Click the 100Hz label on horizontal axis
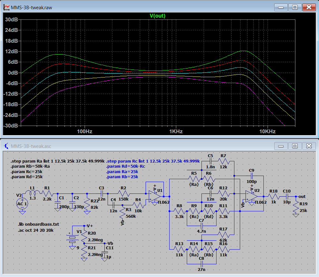 click(x=85, y=131)
